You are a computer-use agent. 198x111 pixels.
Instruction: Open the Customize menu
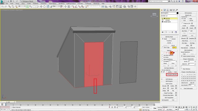[88, 3]
